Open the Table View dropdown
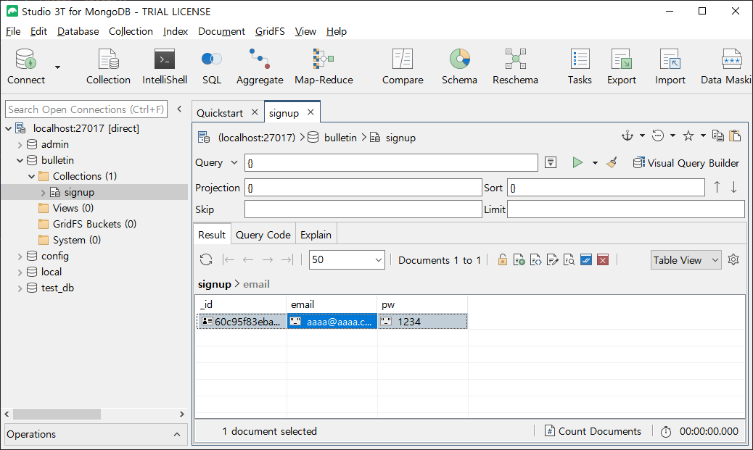Image resolution: width=753 pixels, height=450 pixels. click(x=686, y=259)
